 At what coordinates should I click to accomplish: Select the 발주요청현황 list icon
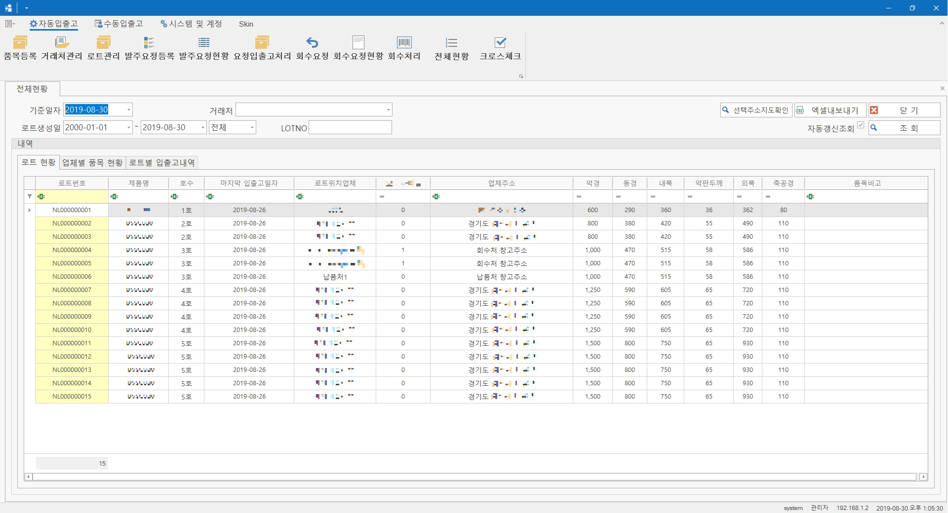[x=204, y=42]
